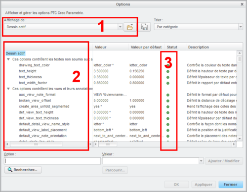Select the text_width_factor option
The image size is (247, 192).
tap(33, 83)
